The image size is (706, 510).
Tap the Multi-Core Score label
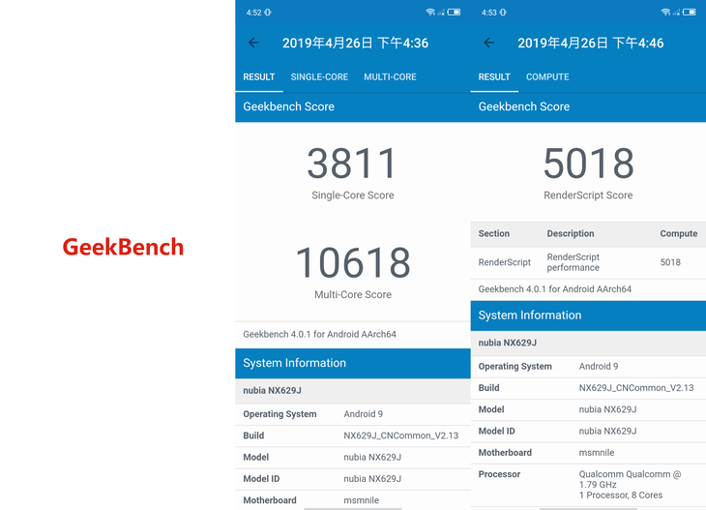coord(353,294)
